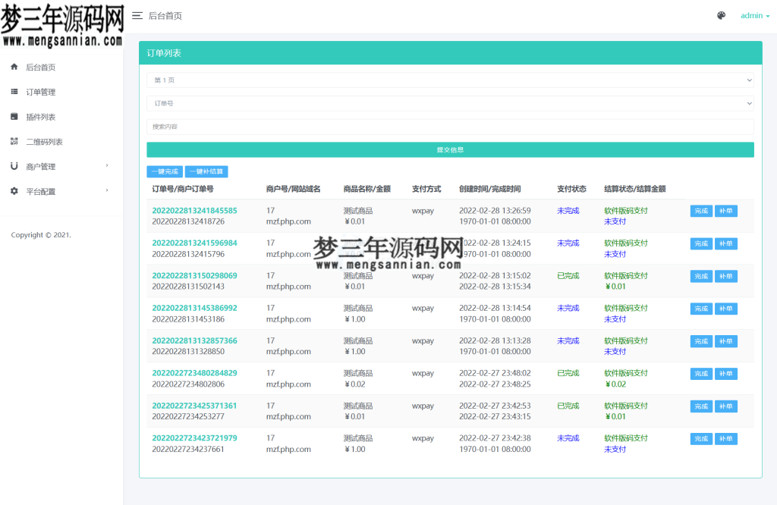Open order link 2022022813145386992
Screen dimensions: 777x505
coord(194,308)
